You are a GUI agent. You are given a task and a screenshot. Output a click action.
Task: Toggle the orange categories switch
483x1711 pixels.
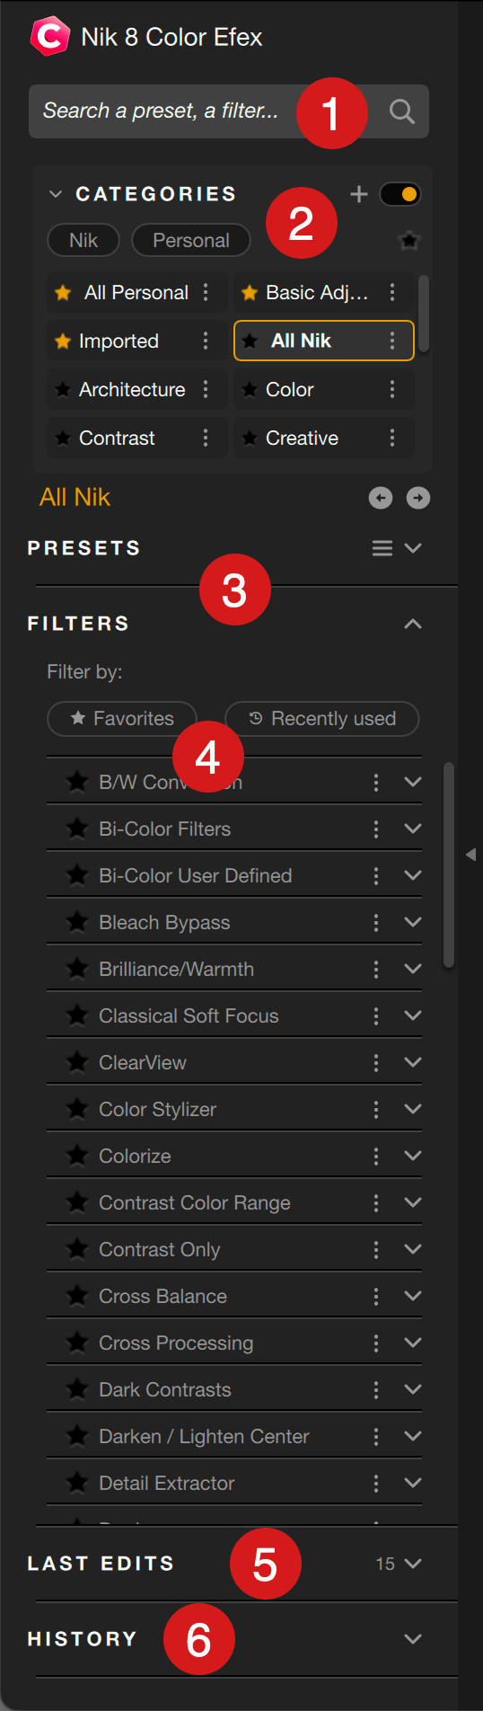400,194
